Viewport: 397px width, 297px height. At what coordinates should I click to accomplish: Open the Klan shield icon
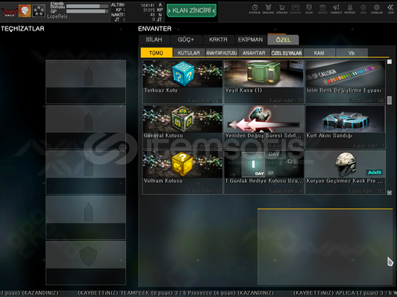click(309, 9)
